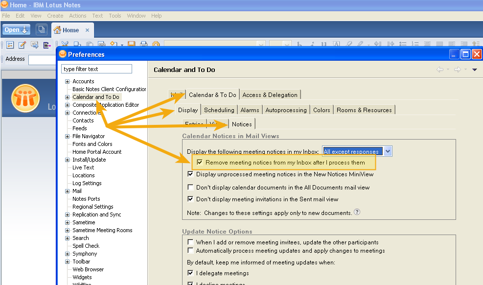The image size is (483, 285).
Task: Click the window thumbnails icon beside Open
Action: tap(42, 30)
